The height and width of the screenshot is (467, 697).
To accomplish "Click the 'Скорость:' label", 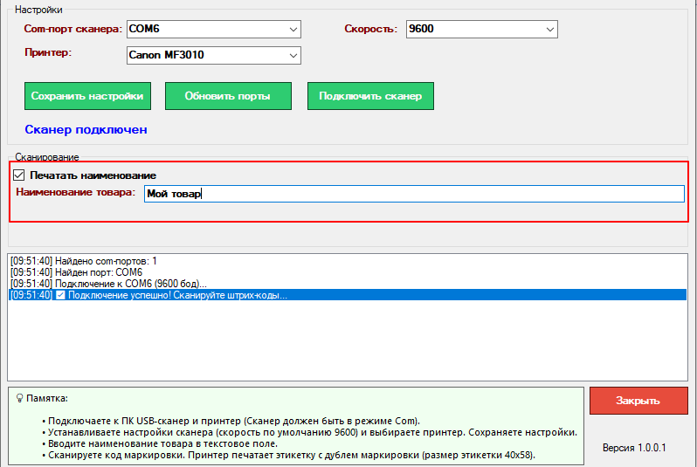I will [x=370, y=29].
